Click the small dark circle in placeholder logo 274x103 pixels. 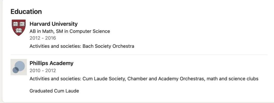15,70
